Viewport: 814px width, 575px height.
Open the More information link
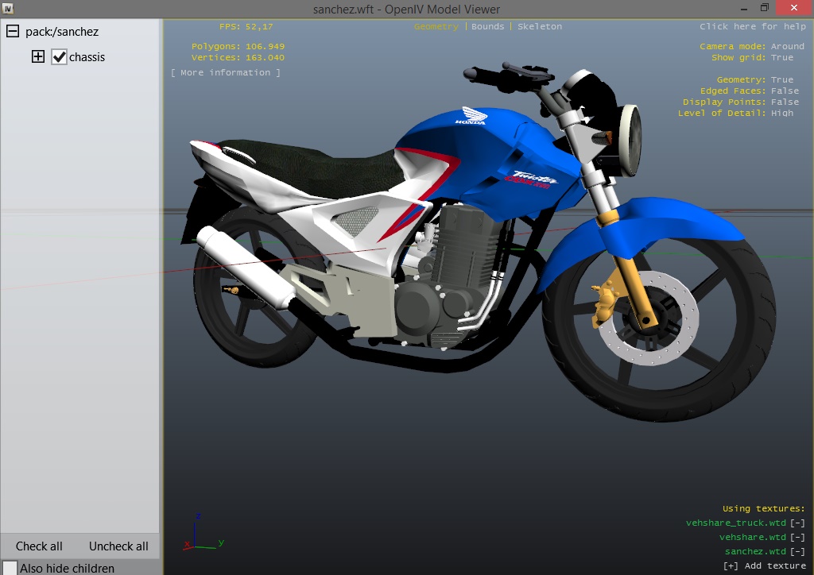[225, 72]
